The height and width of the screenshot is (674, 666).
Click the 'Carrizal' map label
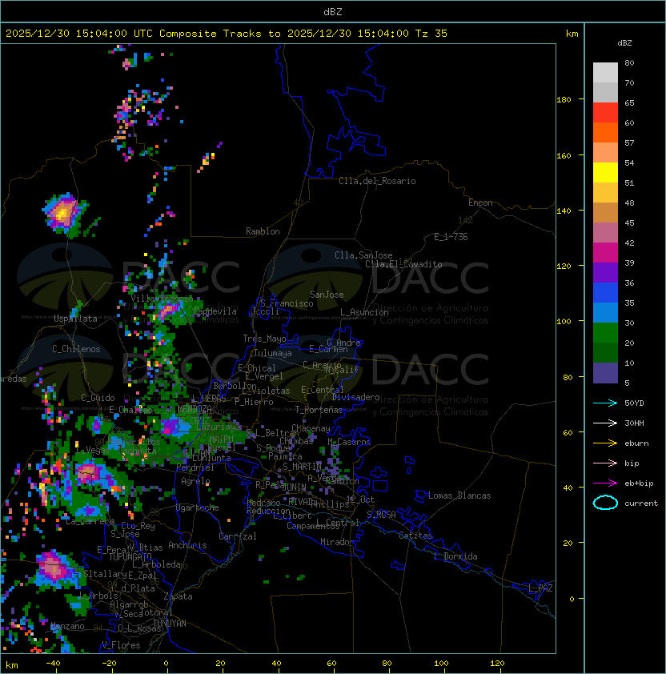238,536
